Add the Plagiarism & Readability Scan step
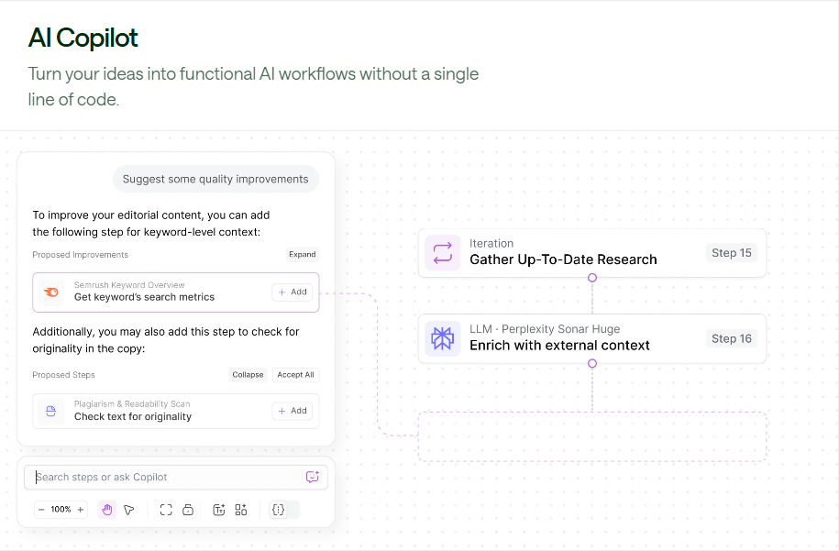 pyautogui.click(x=292, y=411)
